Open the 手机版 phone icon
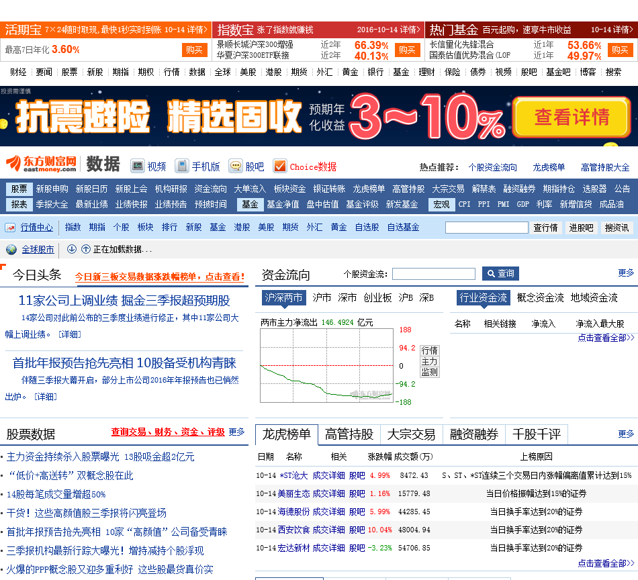This screenshot has height=580, width=638. pyautogui.click(x=182, y=166)
